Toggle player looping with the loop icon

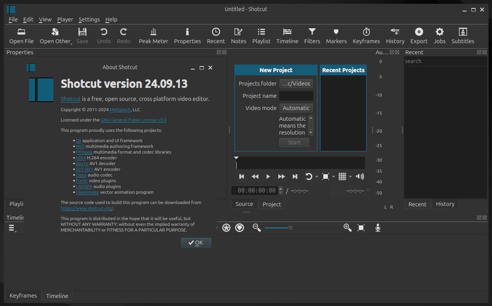309,176
